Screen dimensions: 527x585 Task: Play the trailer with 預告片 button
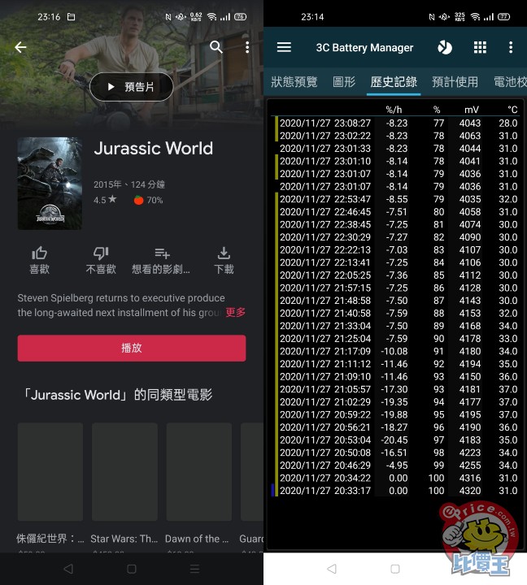(x=131, y=87)
